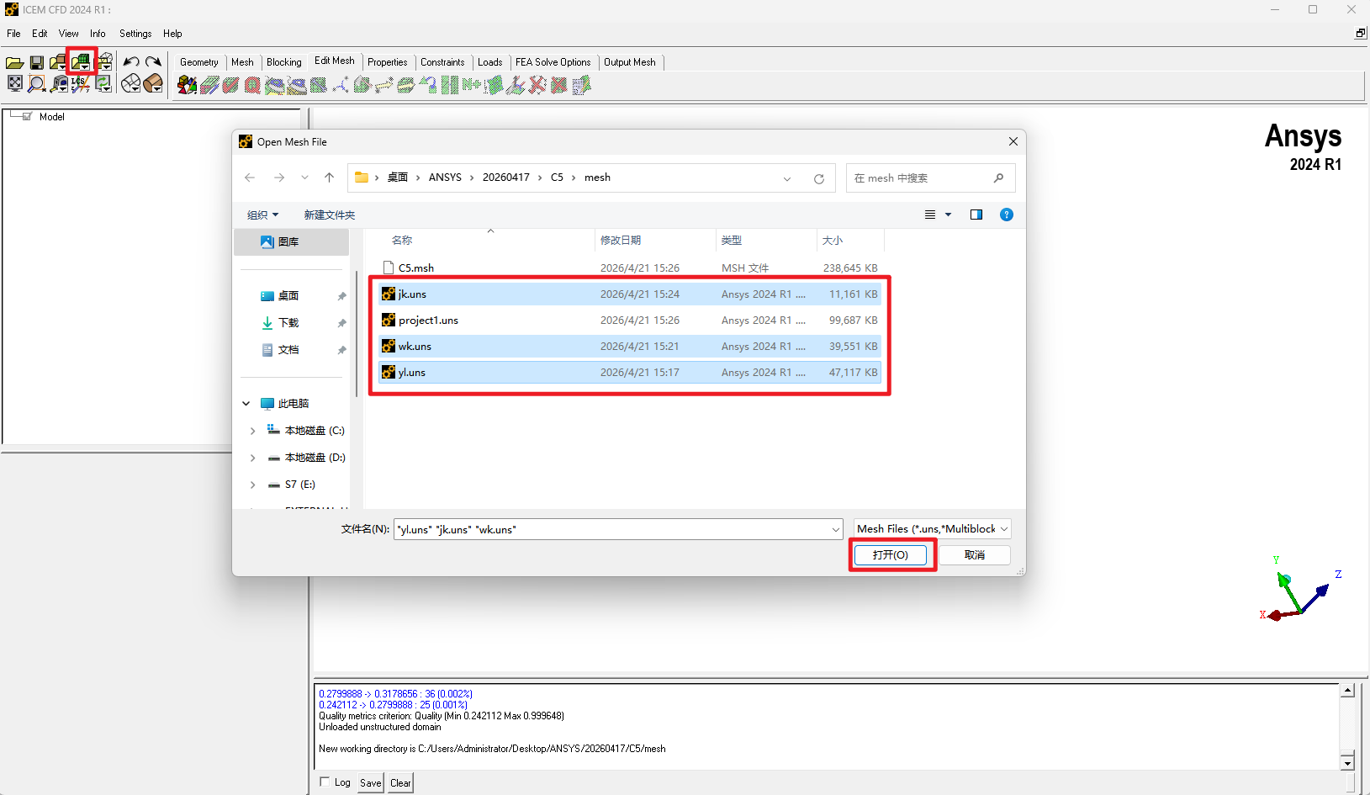Viewport: 1370px width, 795px height.
Task: Click the Delete Nodes icon
Action: pos(537,84)
